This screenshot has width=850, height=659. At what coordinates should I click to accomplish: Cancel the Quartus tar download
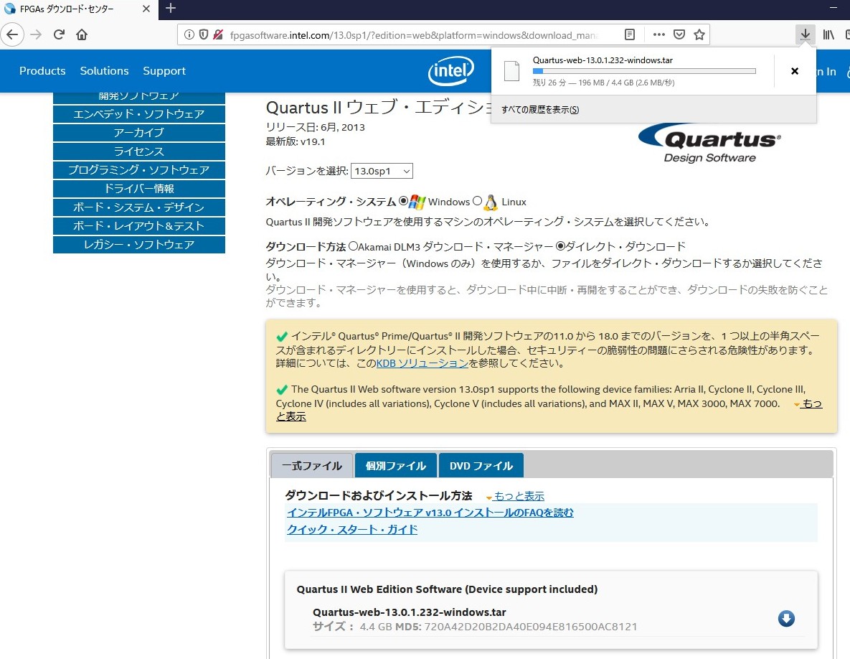(795, 71)
